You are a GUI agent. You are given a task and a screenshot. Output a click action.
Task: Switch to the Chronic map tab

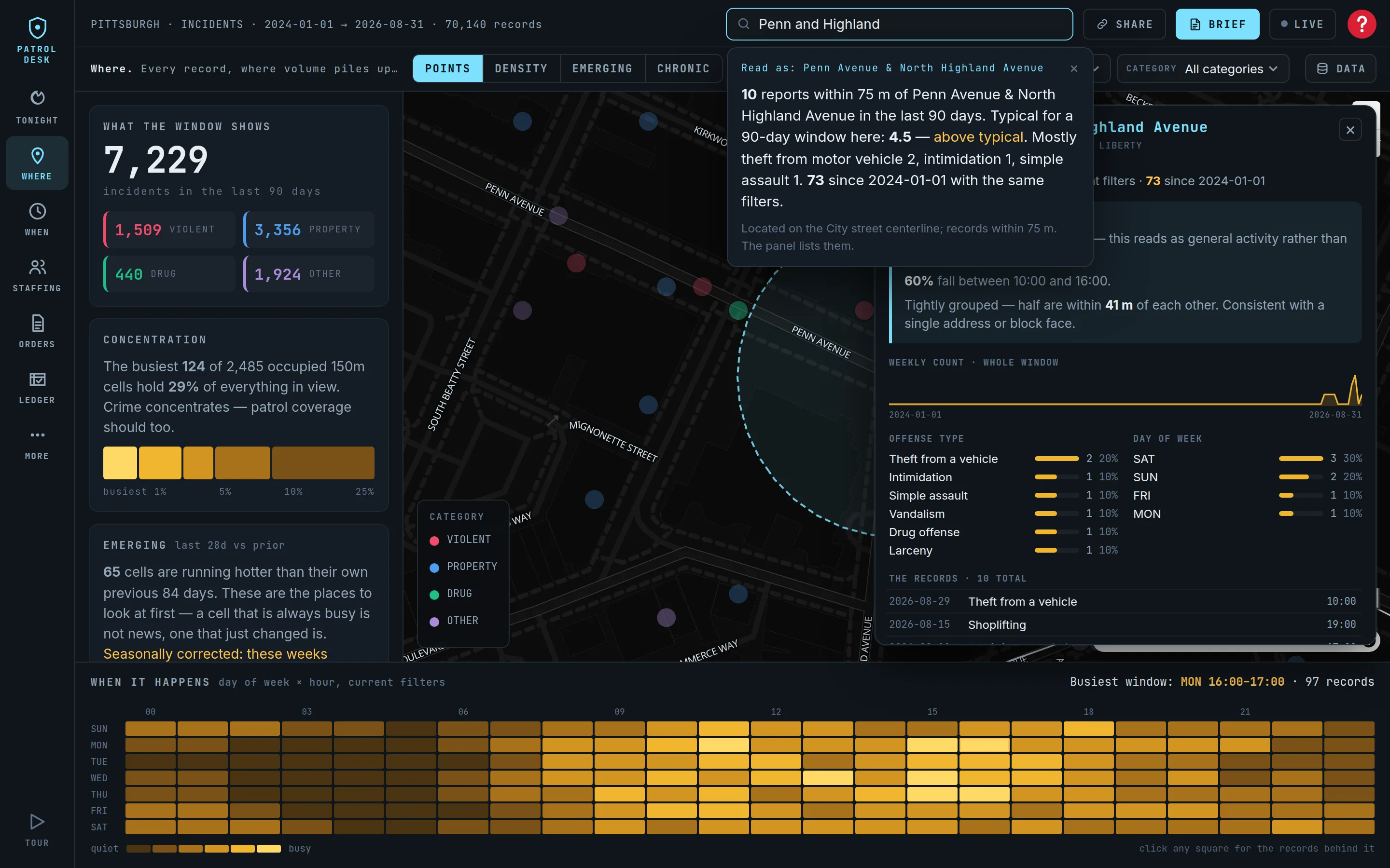[683, 68]
